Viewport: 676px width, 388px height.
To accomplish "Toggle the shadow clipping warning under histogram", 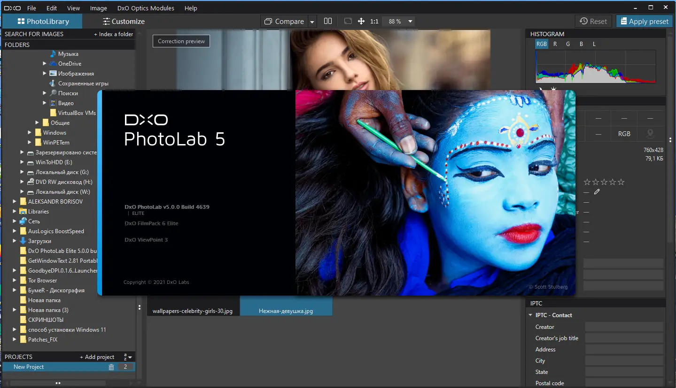I will (540, 89).
